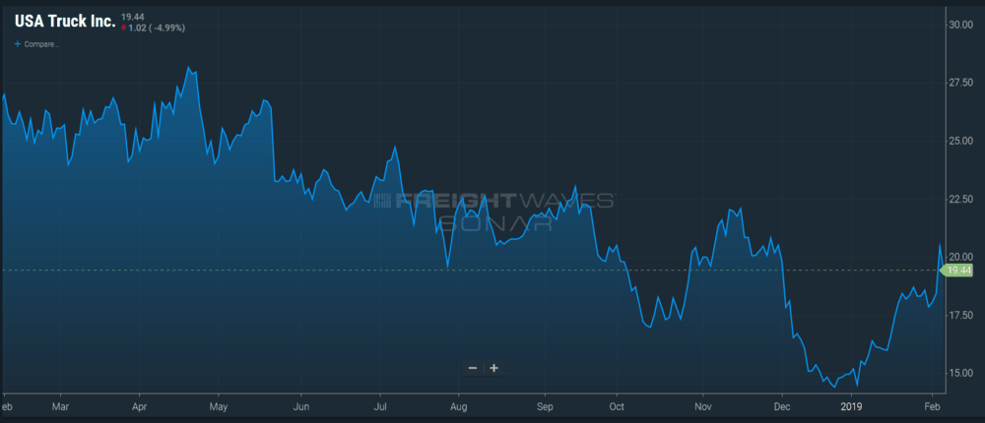
Task: Click the 15.00 price axis label
Action: click(x=959, y=373)
